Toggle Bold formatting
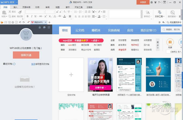The width and height of the screenshot is (183, 120). [27, 16]
